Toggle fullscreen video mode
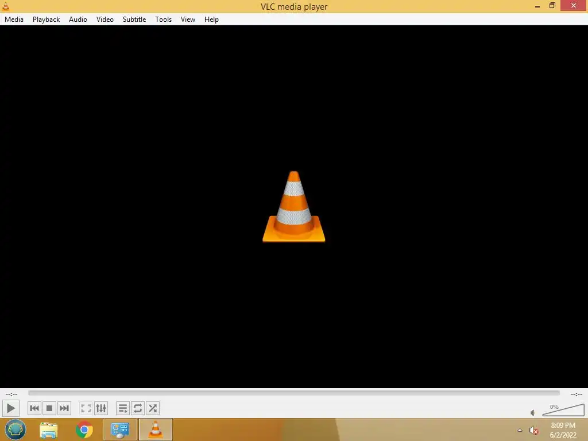Viewport: 588px width, 441px height. 86,408
